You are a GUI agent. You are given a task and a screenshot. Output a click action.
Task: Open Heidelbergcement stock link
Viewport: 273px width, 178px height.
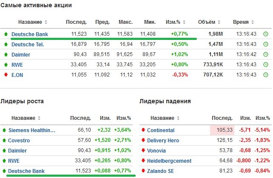point(169,161)
